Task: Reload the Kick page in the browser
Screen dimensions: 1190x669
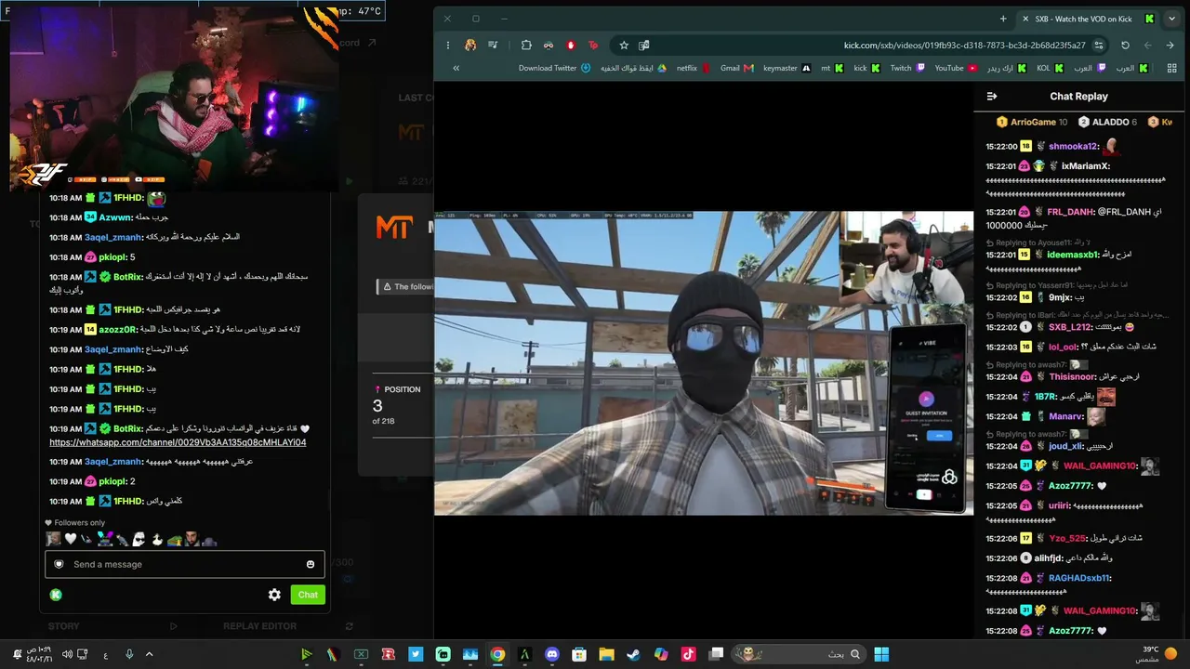Action: (x=1125, y=45)
